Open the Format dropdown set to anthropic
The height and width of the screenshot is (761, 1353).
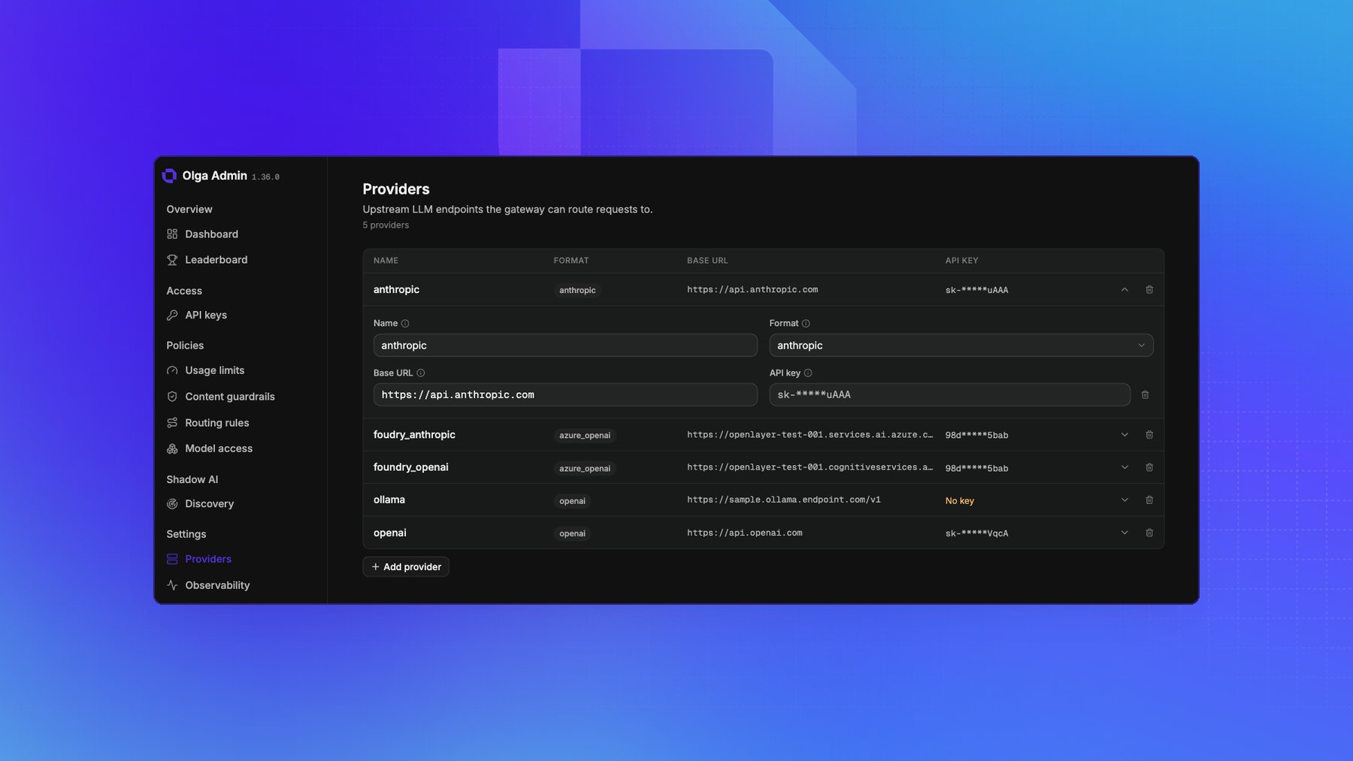coord(961,346)
